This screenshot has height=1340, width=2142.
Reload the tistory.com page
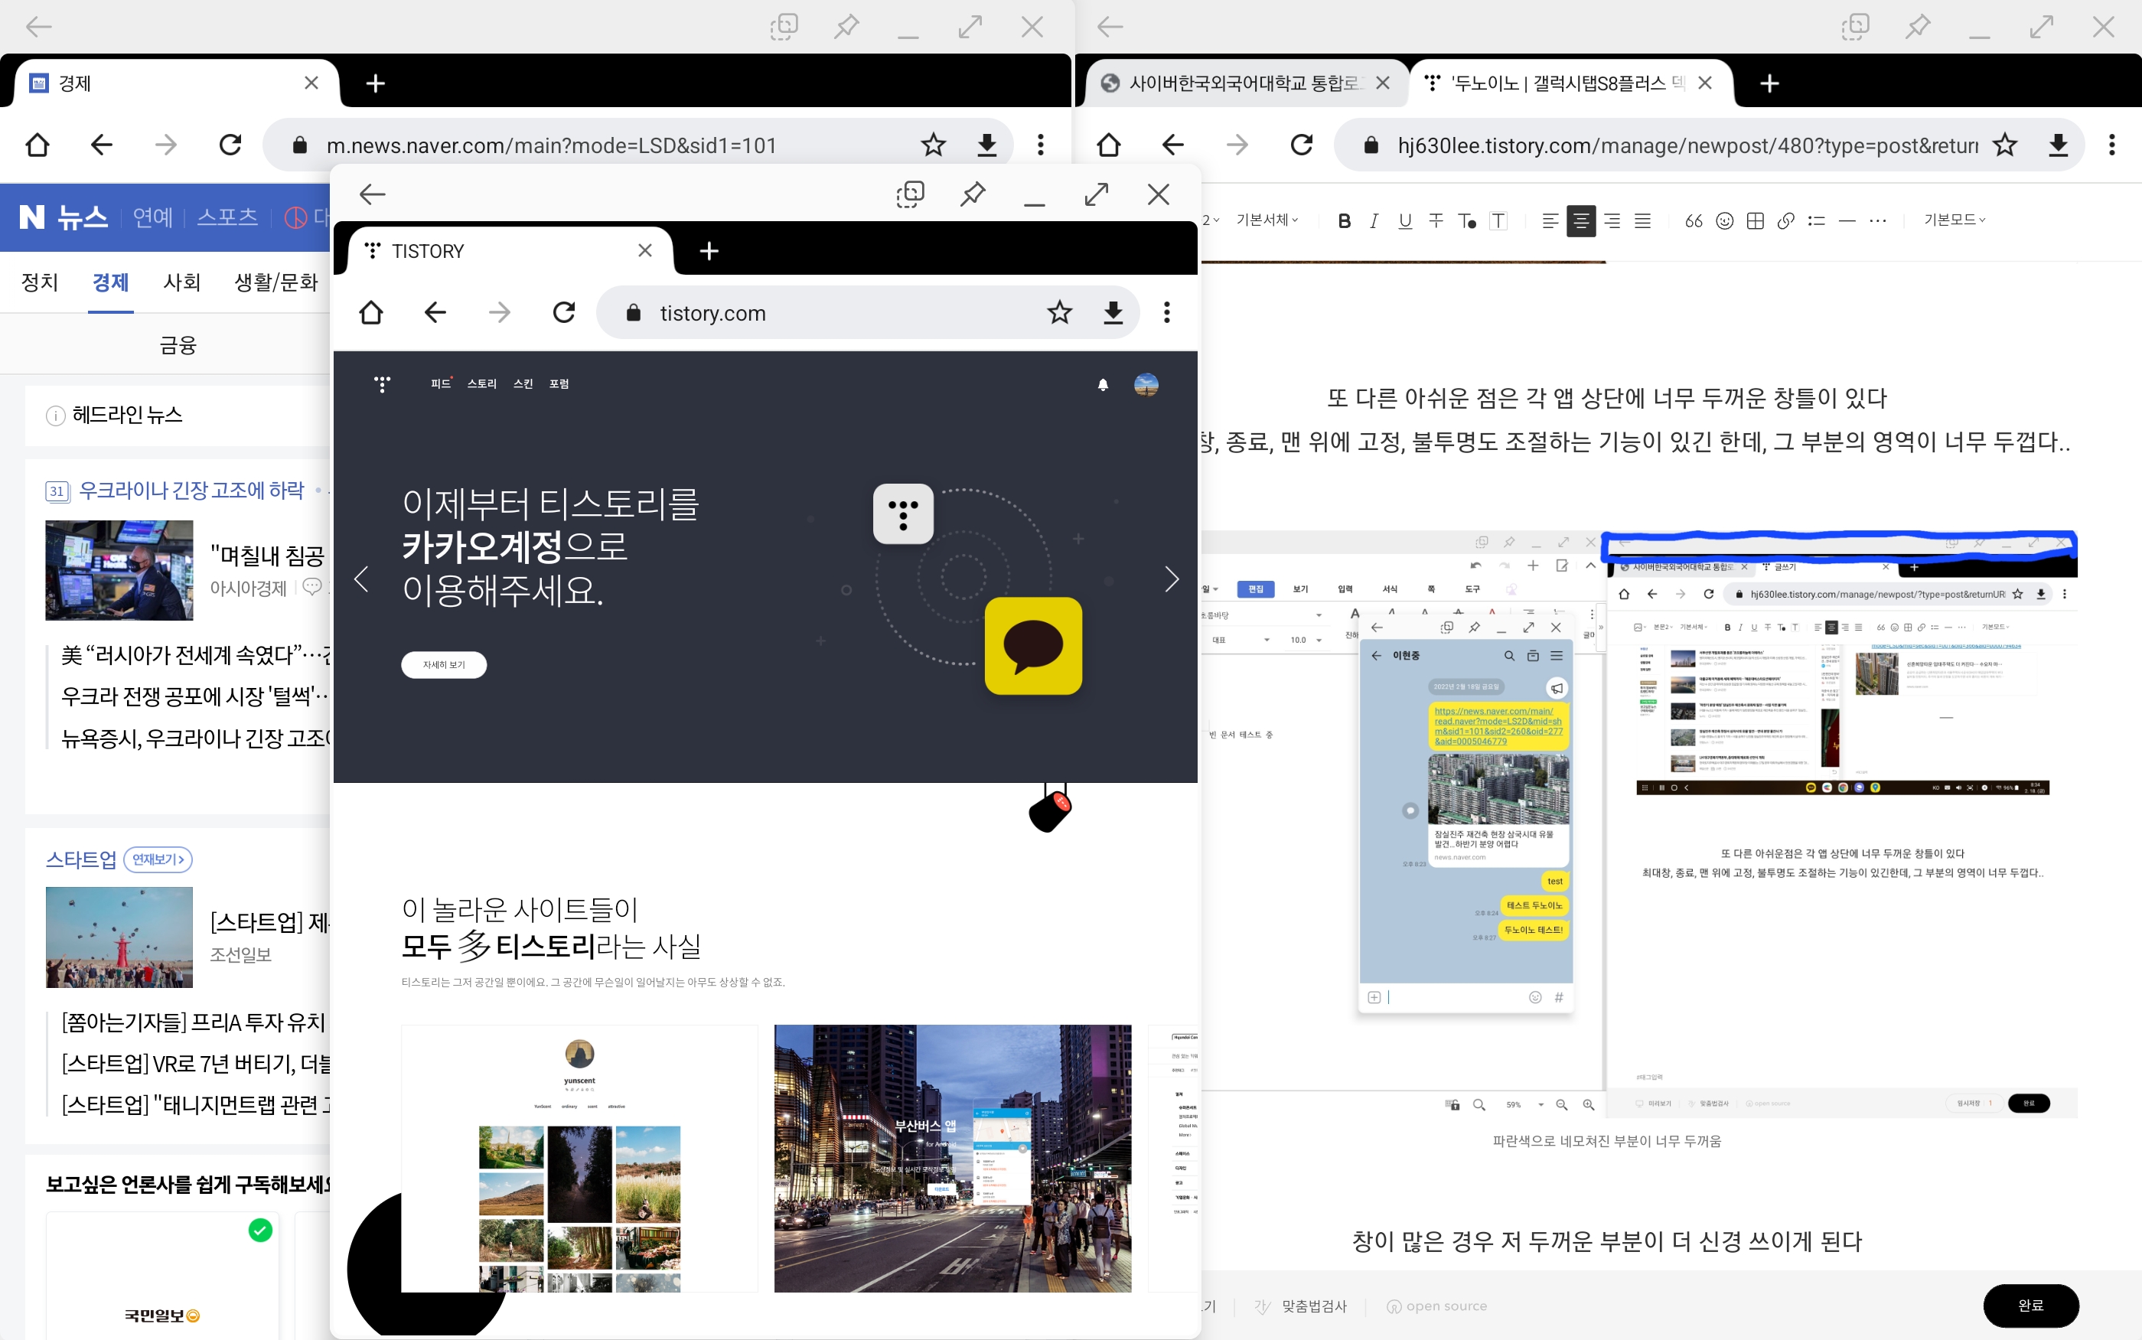(564, 312)
